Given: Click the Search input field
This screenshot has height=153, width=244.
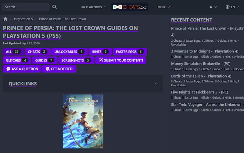Looking at the screenshot, I should click(26, 7).
